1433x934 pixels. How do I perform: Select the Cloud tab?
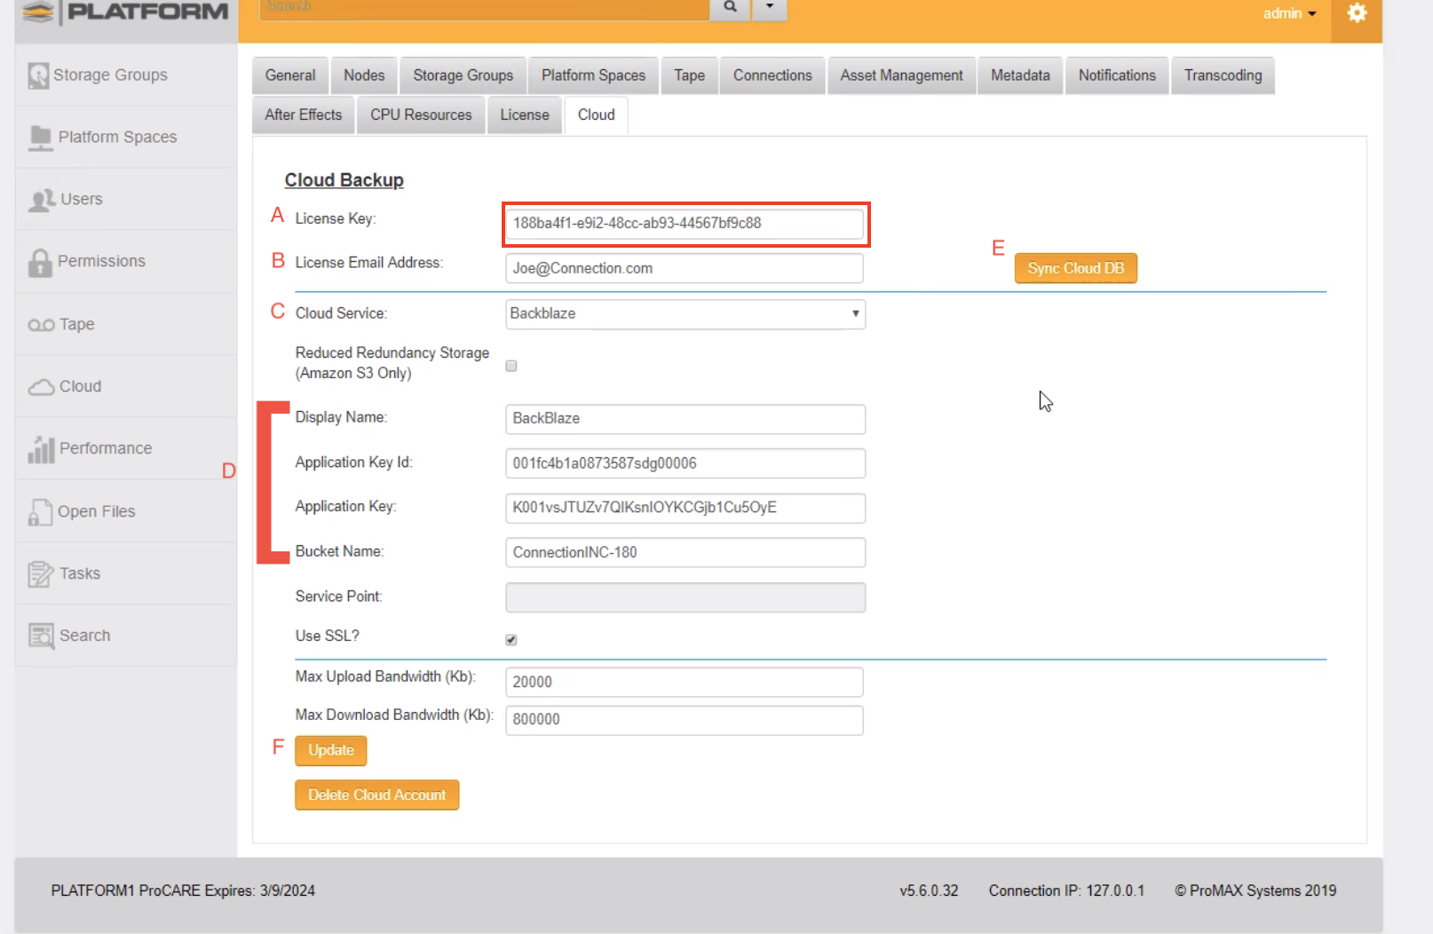point(597,115)
